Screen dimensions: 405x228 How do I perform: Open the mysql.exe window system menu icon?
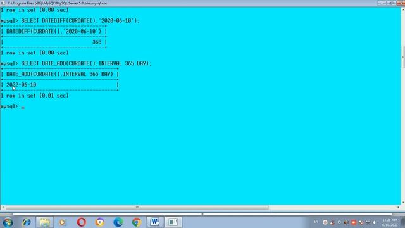tap(3, 3)
